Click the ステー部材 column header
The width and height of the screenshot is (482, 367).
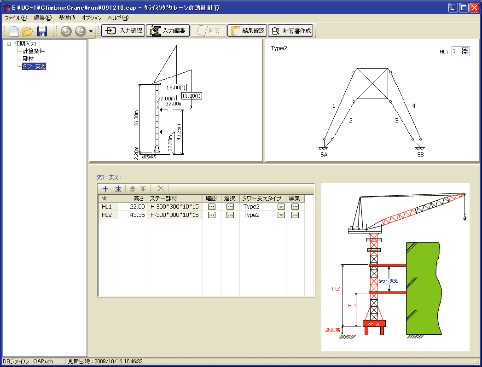coord(175,198)
